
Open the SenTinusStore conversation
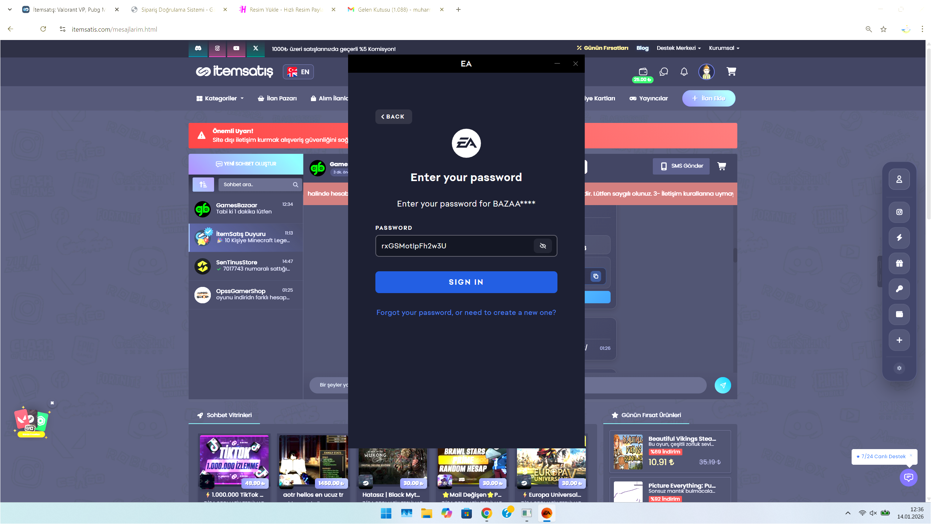tap(246, 266)
